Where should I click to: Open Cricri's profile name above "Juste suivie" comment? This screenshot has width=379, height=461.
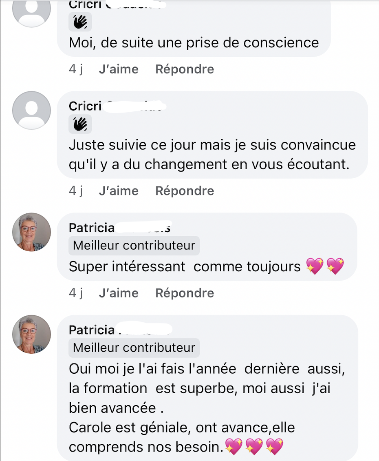pyautogui.click(x=85, y=106)
